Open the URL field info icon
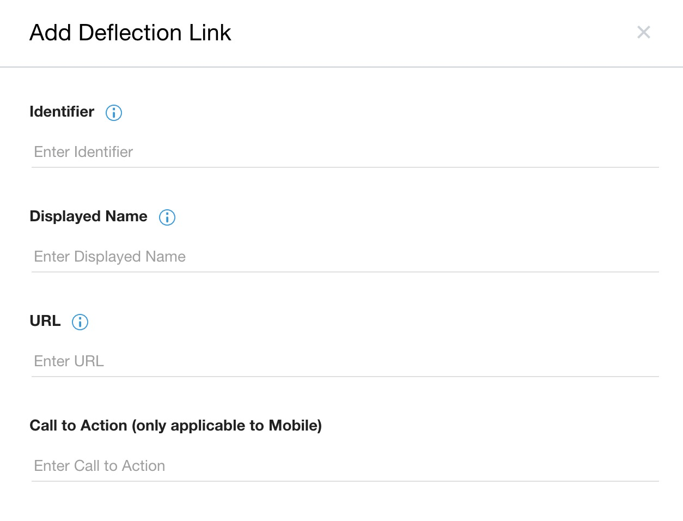Viewport: 683px width, 521px height. coord(80,322)
